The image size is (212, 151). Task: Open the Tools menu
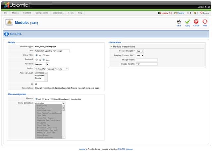(x=71, y=13)
